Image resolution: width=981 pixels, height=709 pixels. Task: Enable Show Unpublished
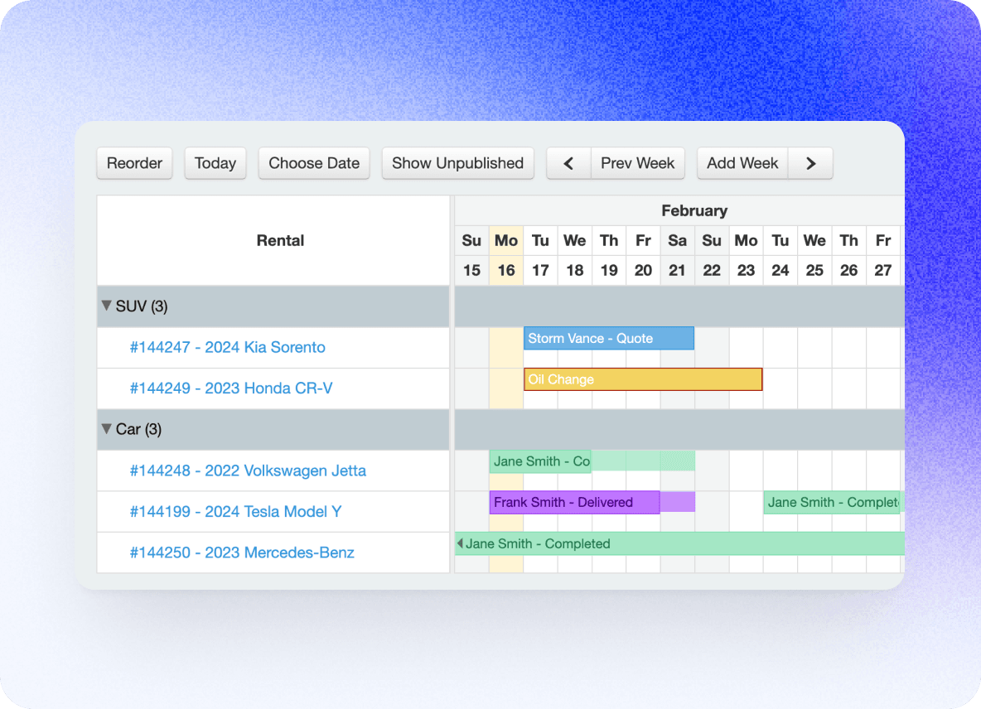[457, 163]
